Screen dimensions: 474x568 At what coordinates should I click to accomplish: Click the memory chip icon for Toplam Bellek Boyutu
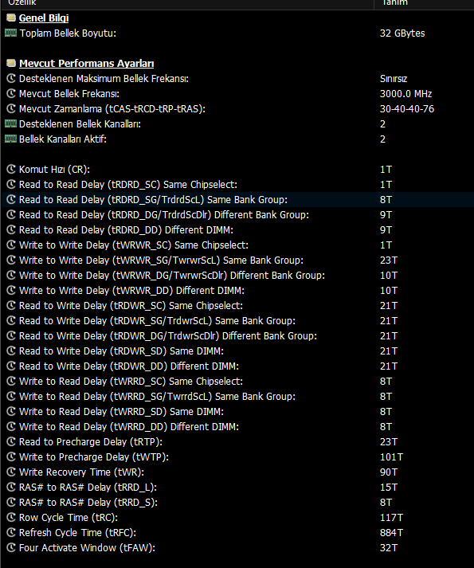coord(11,33)
